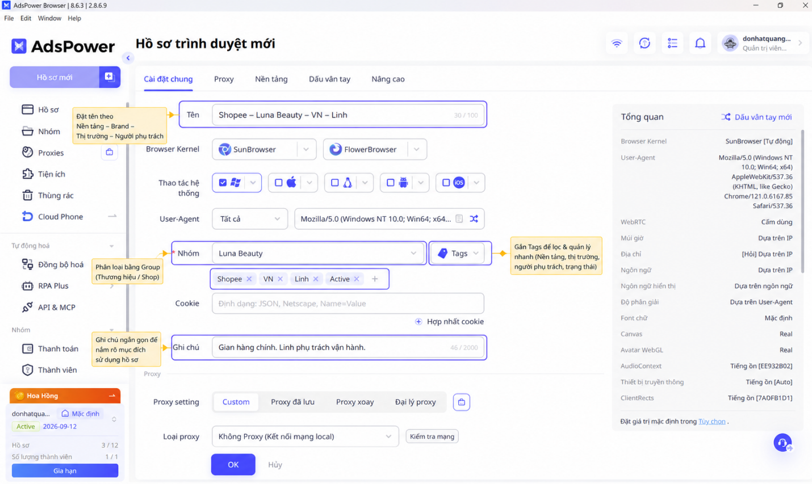812x484 pixels.
Task: Open the customer support headset icon
Action: [782, 443]
